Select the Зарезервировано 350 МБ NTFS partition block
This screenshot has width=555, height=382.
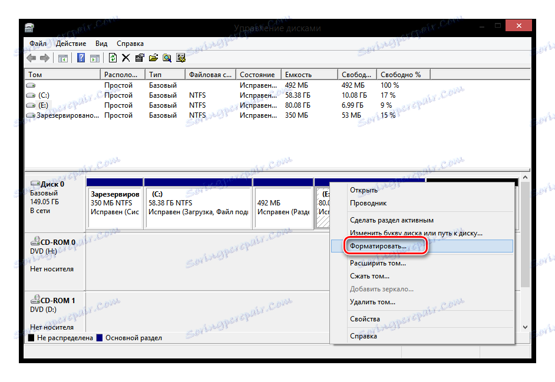[115, 204]
